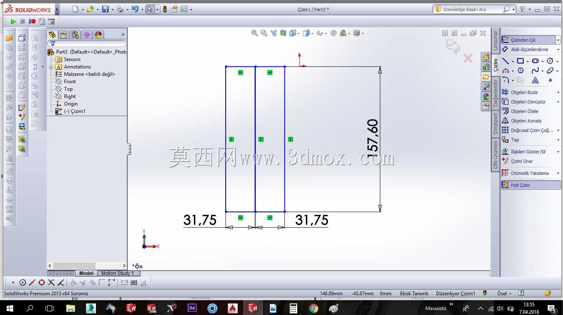
Task: Cancel sketch with red X corner icon
Action: pos(468,59)
